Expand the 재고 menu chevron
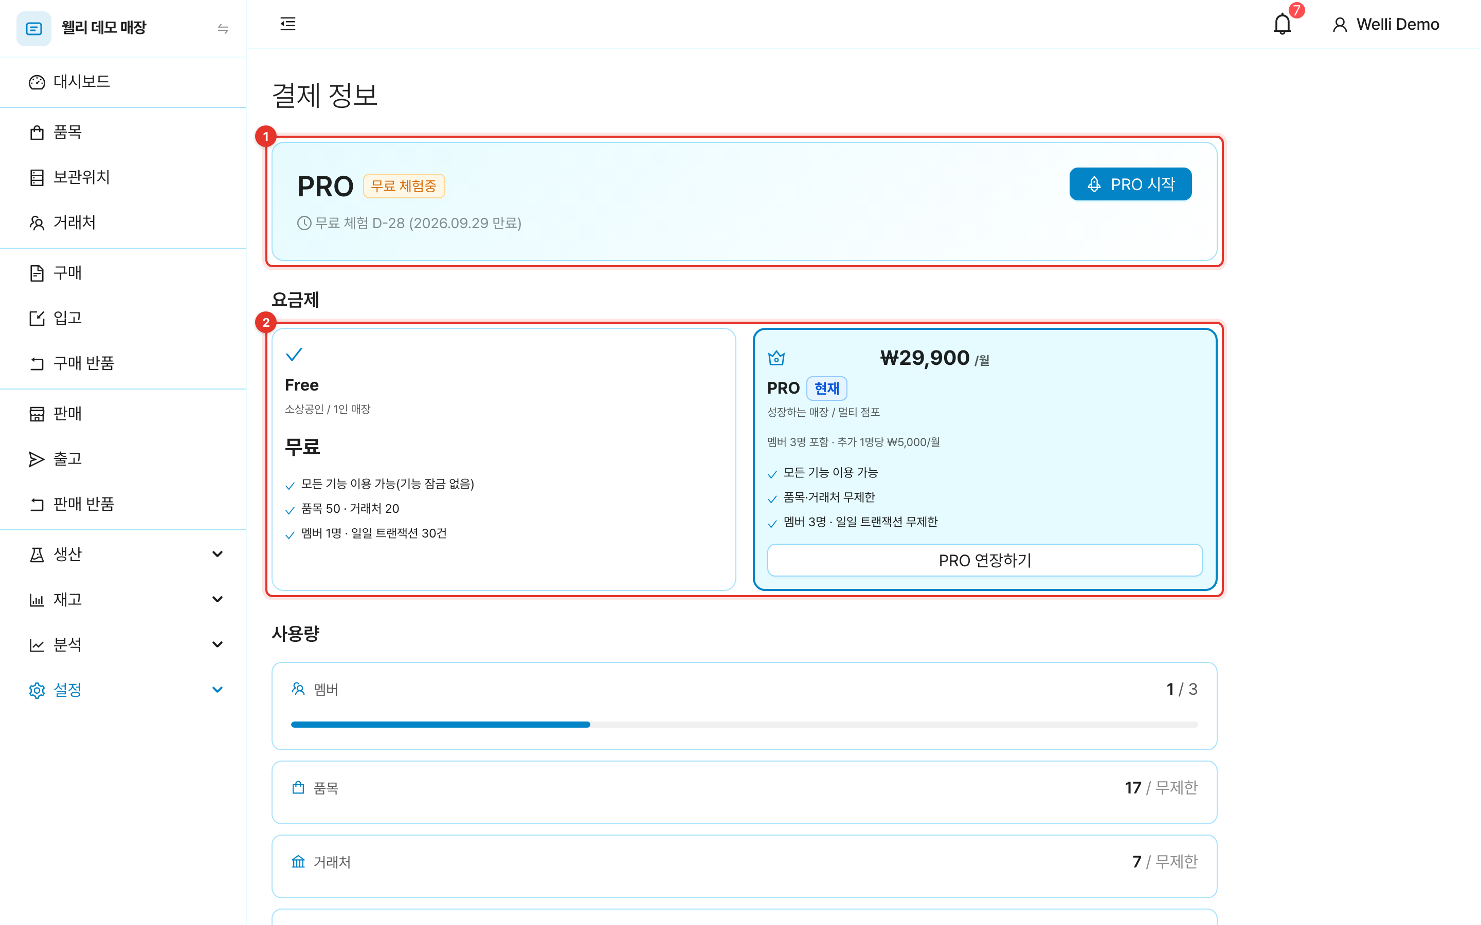Screen dimensions: 1481x925 click(x=216, y=600)
